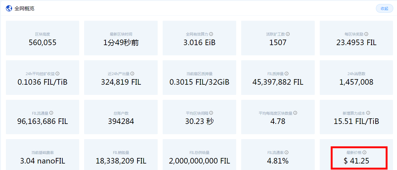Collapse the overview with 收起 button
Image resolution: width=397 pixels, height=170 pixels.
(x=384, y=9)
